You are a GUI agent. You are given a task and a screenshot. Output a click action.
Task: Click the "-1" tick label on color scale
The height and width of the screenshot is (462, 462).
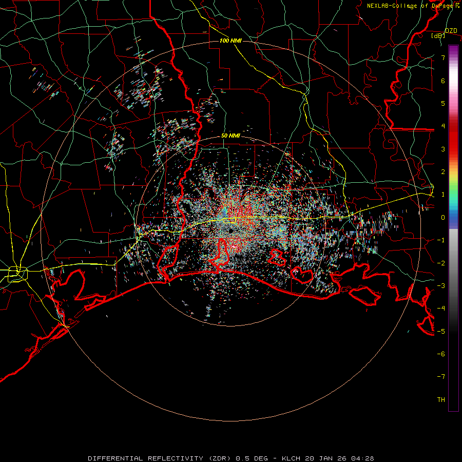[441, 240]
